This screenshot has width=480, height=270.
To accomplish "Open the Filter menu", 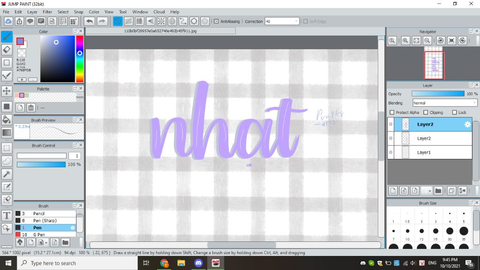I will 47,12.
